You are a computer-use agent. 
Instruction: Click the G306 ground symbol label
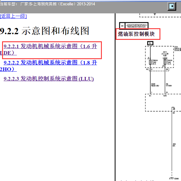[176, 178]
